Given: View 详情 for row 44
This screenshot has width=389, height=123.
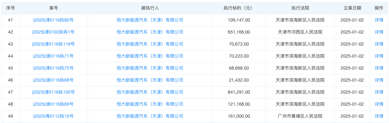Looking at the screenshot, I should click(379, 56).
